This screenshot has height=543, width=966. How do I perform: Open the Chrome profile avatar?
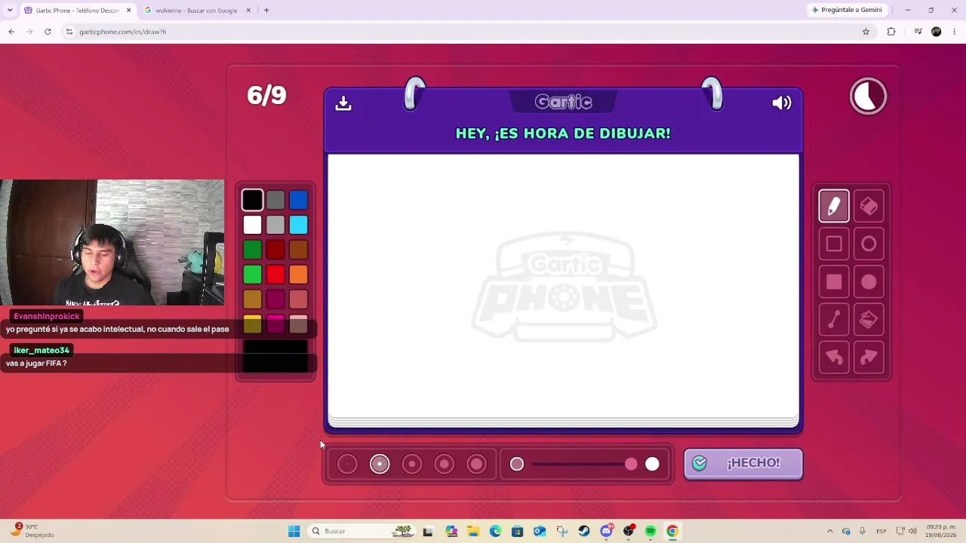click(x=937, y=32)
